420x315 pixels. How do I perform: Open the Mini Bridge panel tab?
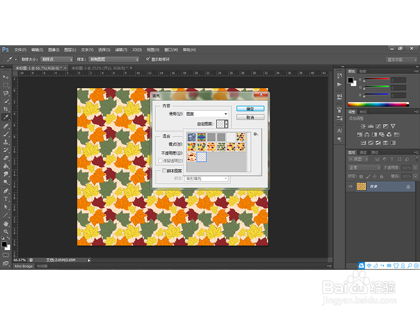point(24,266)
